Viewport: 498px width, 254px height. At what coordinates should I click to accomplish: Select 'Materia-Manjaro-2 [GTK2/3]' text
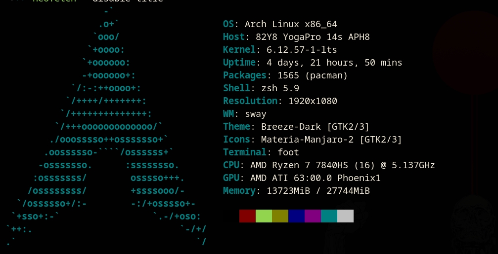331,140
